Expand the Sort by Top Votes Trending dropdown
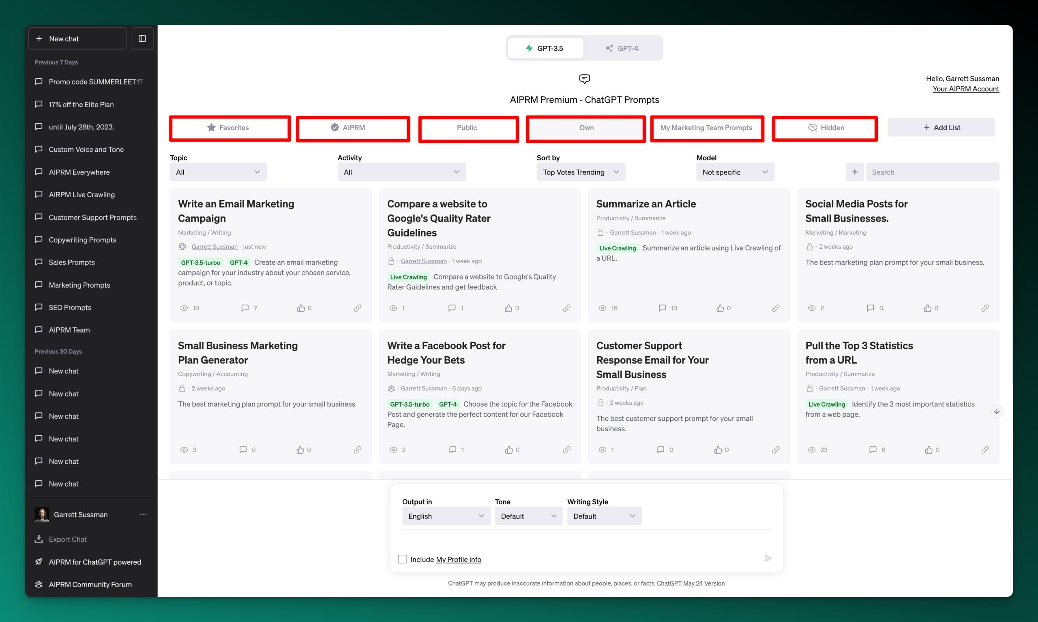This screenshot has height=622, width=1038. point(581,172)
